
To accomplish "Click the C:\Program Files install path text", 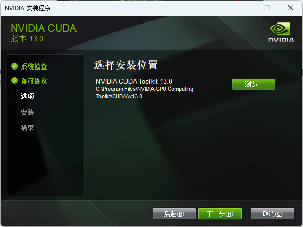I will [x=144, y=93].
